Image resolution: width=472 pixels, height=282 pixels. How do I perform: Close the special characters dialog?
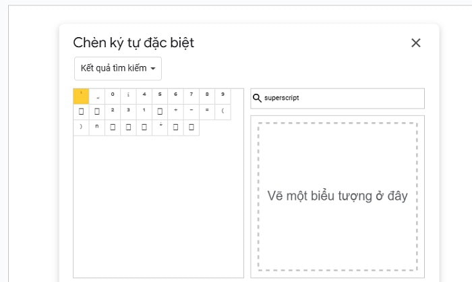coord(415,43)
